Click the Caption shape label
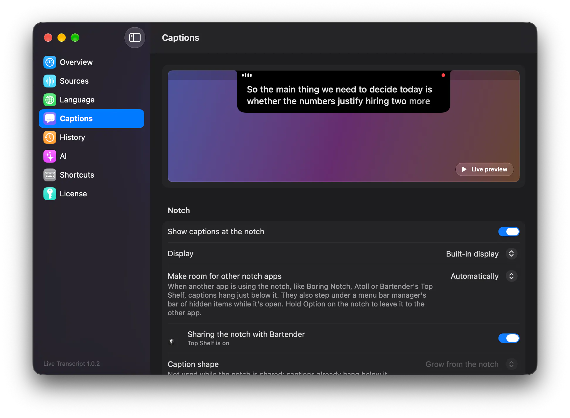 point(193,364)
